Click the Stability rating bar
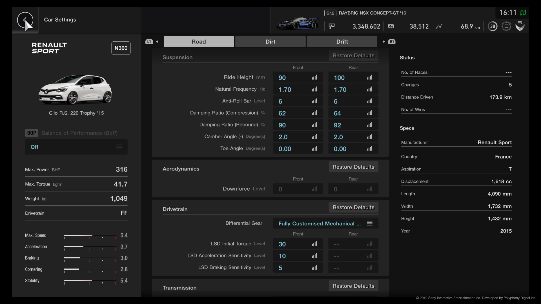This screenshot has width=541, height=304. (x=90, y=281)
